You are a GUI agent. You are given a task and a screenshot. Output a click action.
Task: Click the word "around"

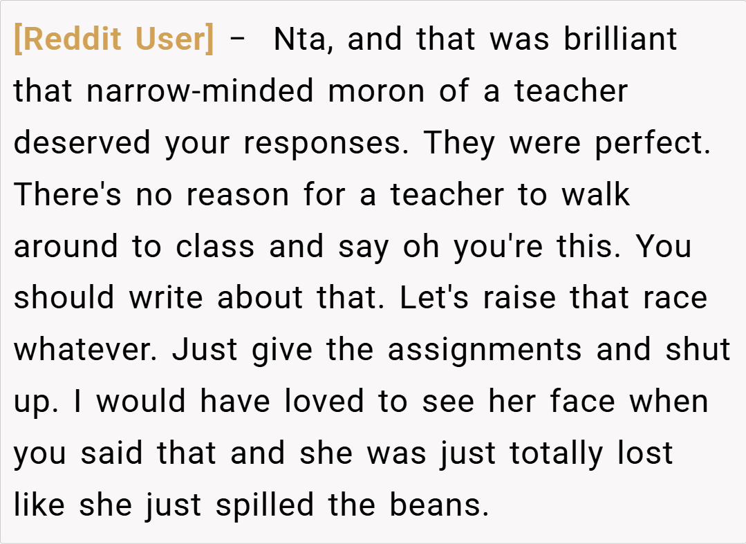68,247
